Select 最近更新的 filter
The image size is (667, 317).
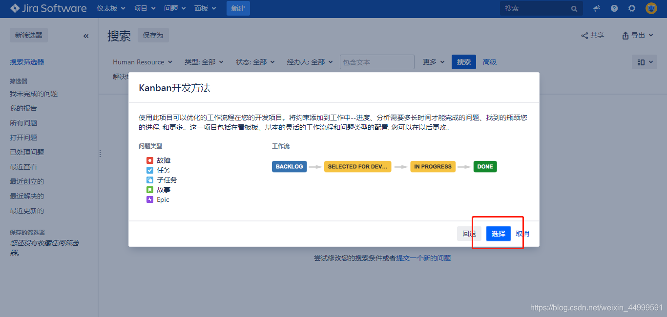point(27,211)
